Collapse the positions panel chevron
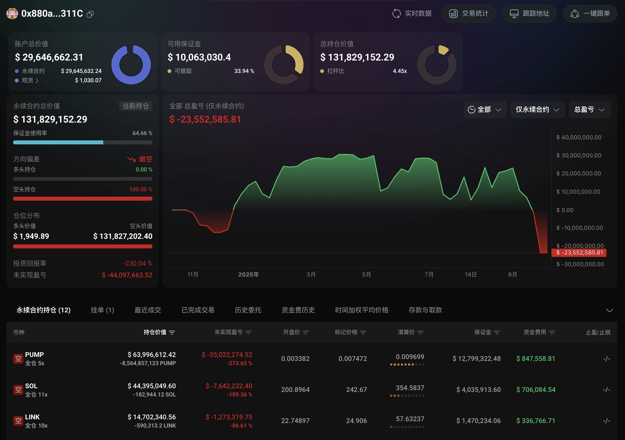Viewport: 625px width, 440px height. [610, 310]
